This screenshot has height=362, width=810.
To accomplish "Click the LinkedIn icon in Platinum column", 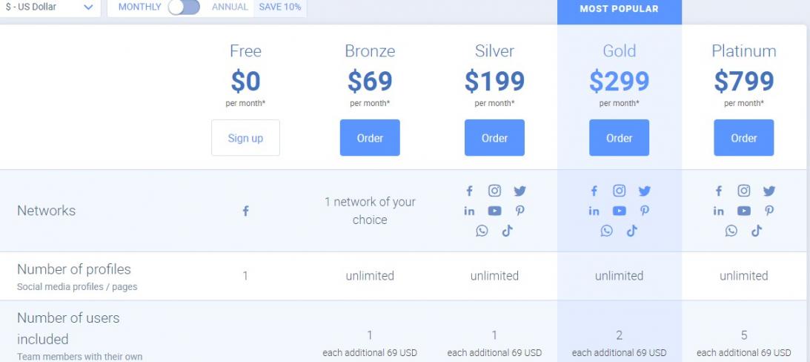I will [719, 211].
